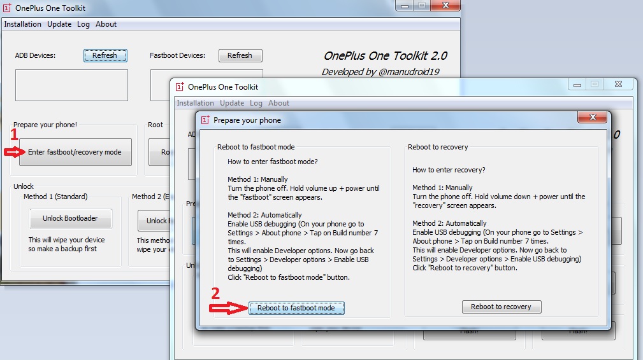Open About menu in back window
This screenshot has height=360, width=643.
click(106, 24)
